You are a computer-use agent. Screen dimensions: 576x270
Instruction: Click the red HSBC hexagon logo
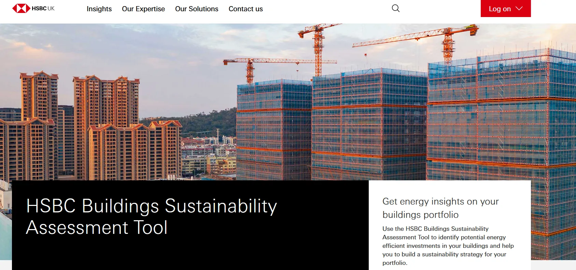click(x=21, y=9)
